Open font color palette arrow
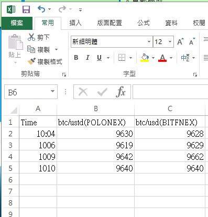 tap(171, 58)
